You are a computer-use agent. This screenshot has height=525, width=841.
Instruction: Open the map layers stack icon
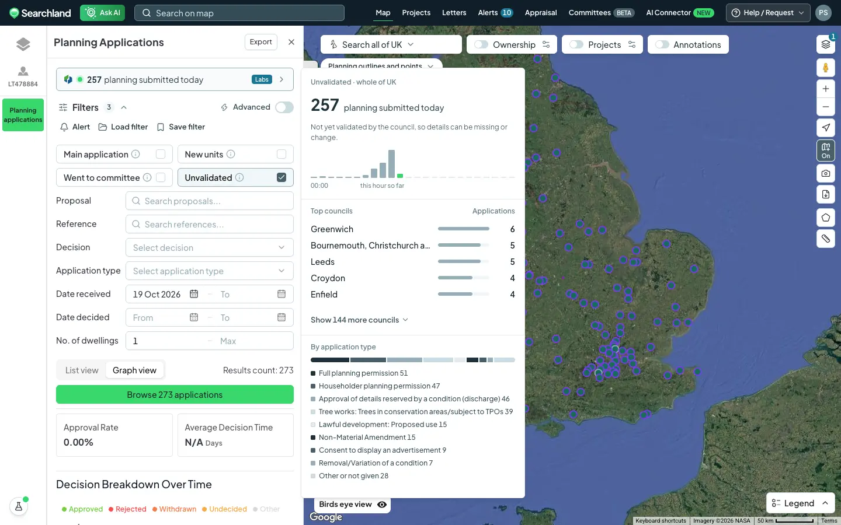tap(825, 44)
